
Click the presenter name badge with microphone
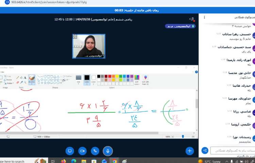point(180,26)
